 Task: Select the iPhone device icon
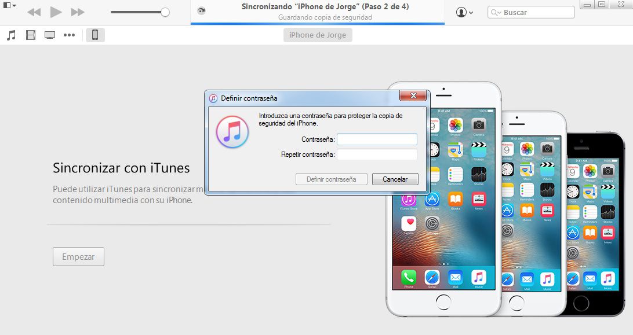click(x=95, y=35)
